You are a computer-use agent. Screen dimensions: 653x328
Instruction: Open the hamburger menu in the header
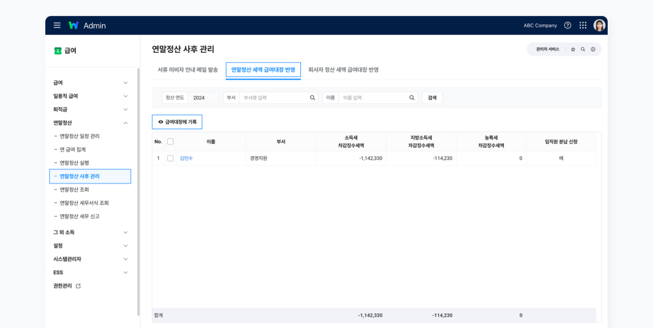click(57, 25)
